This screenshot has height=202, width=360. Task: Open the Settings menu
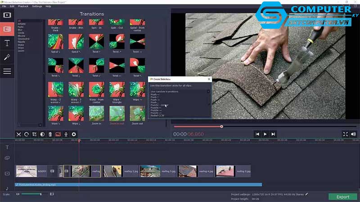click(x=37, y=6)
